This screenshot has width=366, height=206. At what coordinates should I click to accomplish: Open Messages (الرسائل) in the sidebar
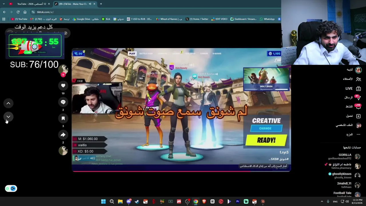coord(353,98)
